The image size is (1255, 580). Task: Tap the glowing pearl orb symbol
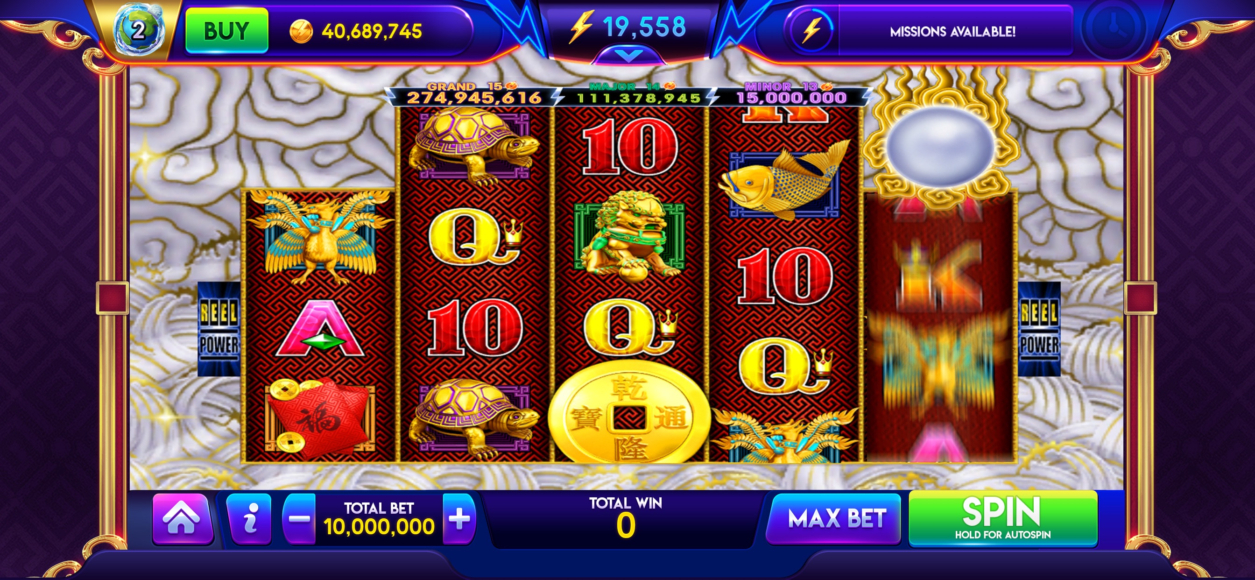tap(939, 146)
